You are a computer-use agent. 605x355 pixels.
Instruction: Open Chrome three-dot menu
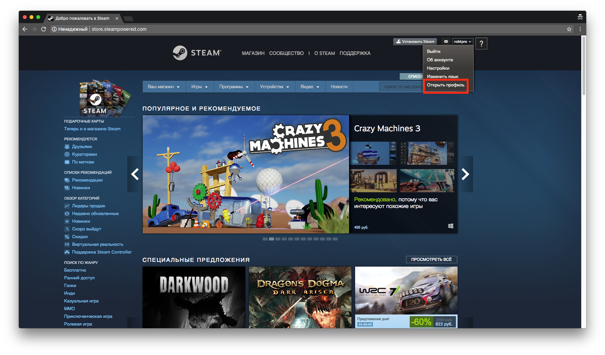(x=580, y=29)
